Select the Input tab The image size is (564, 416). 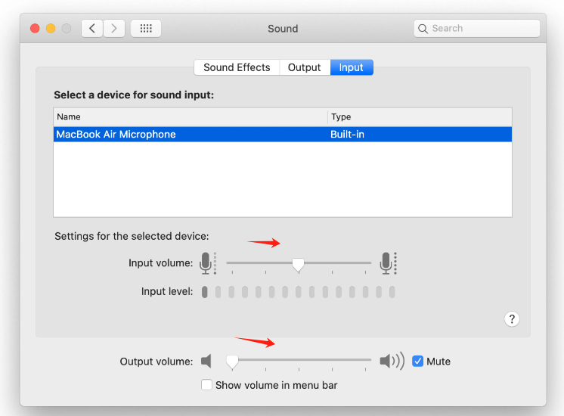[352, 67]
